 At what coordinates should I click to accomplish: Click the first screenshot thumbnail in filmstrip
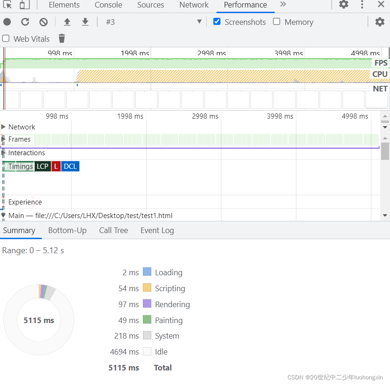pos(10,99)
